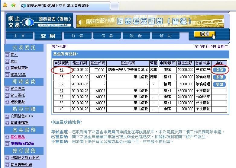The width and height of the screenshot is (236, 168).
Task: Click the 當前申購單 sidebar link
Action: click(19, 123)
